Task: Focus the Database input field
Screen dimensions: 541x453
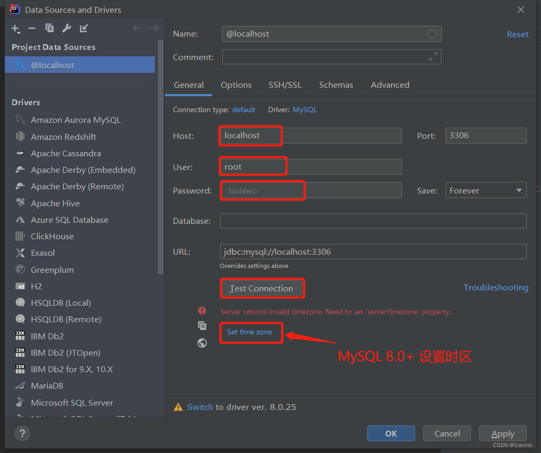Action: pyautogui.click(x=373, y=221)
